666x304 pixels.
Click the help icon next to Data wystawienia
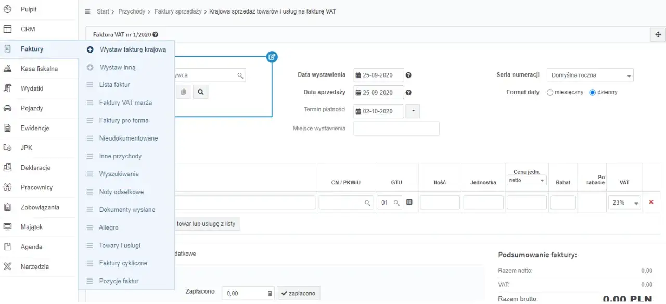click(408, 75)
